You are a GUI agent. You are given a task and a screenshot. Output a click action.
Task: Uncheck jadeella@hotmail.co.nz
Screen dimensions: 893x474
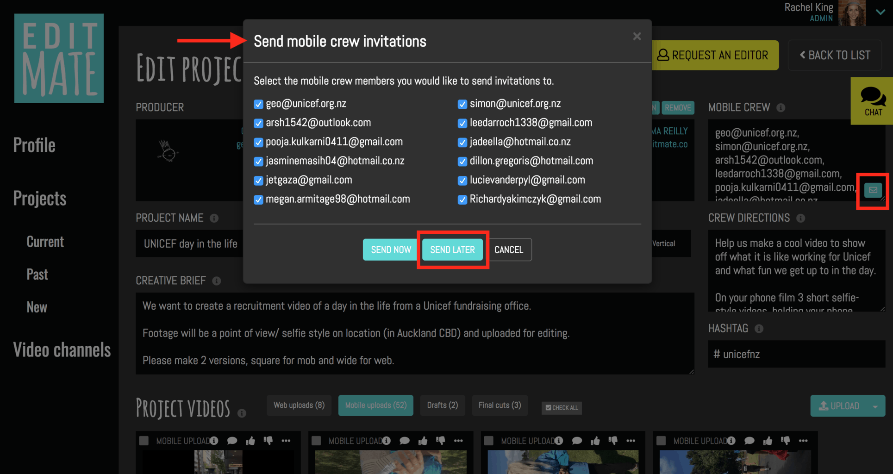[462, 142]
